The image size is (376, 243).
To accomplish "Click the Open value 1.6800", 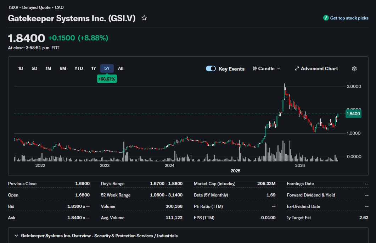I will (x=82, y=195).
